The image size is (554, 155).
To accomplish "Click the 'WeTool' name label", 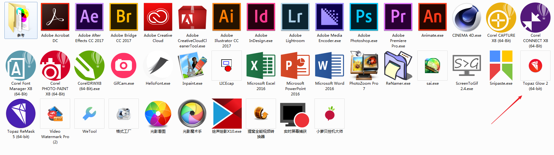I will click(89, 131).
